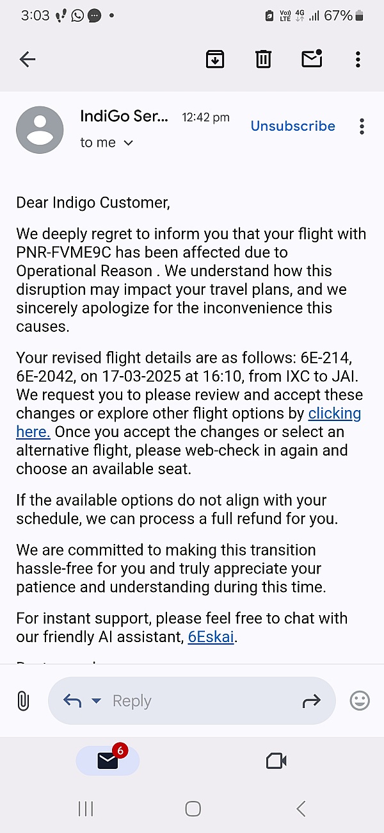Expand the reply type dropdown arrow
The image size is (384, 833).
[x=97, y=701]
